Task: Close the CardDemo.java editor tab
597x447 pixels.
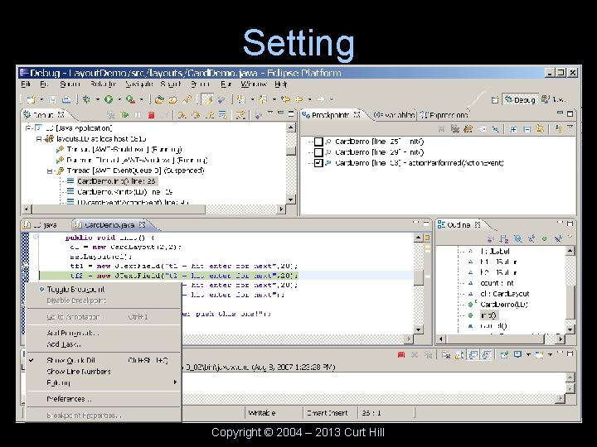Action: point(142,224)
